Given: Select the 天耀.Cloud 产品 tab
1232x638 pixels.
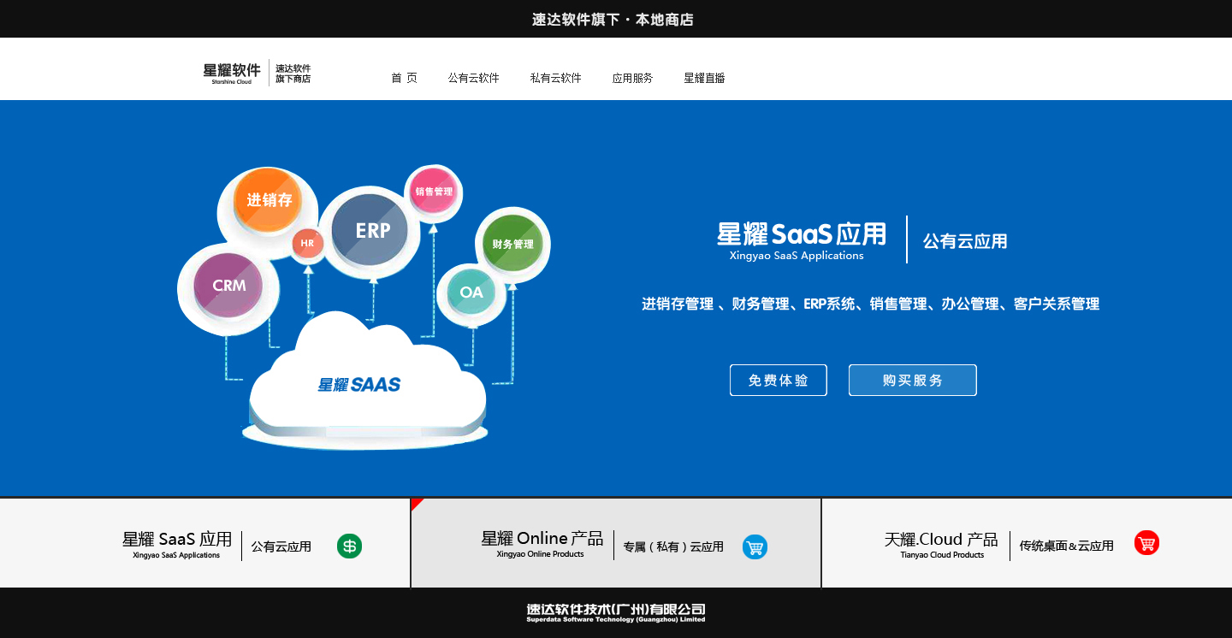Looking at the screenshot, I should point(1027,543).
